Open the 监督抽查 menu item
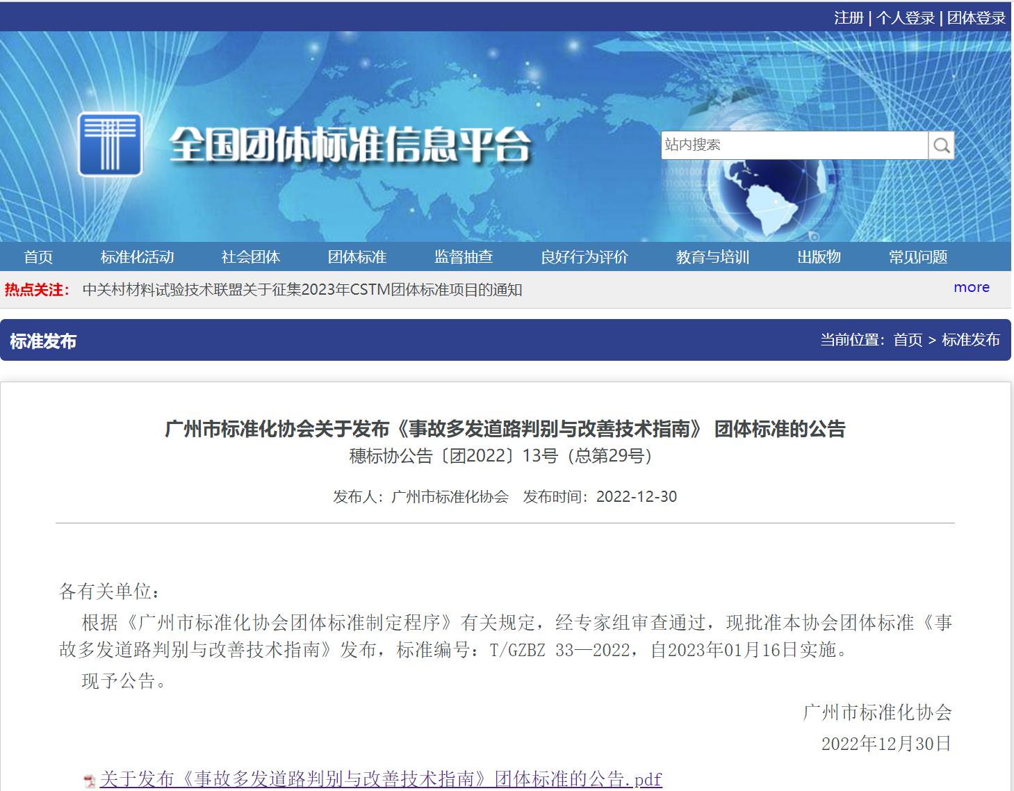This screenshot has height=791, width=1014. (x=464, y=257)
